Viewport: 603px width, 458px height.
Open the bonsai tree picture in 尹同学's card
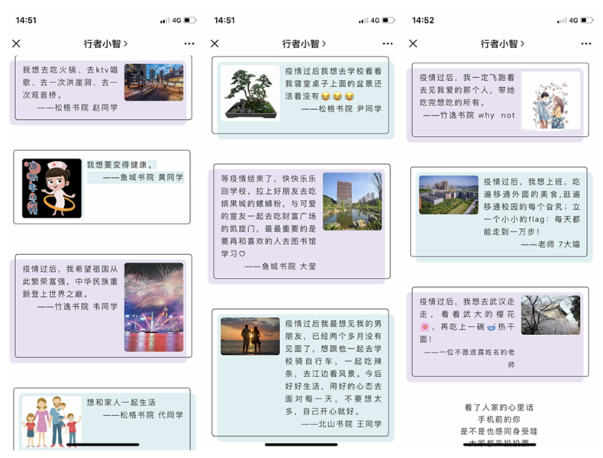[x=250, y=93]
